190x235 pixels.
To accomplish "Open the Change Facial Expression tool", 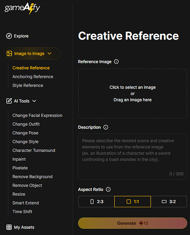I will click(x=37, y=116).
